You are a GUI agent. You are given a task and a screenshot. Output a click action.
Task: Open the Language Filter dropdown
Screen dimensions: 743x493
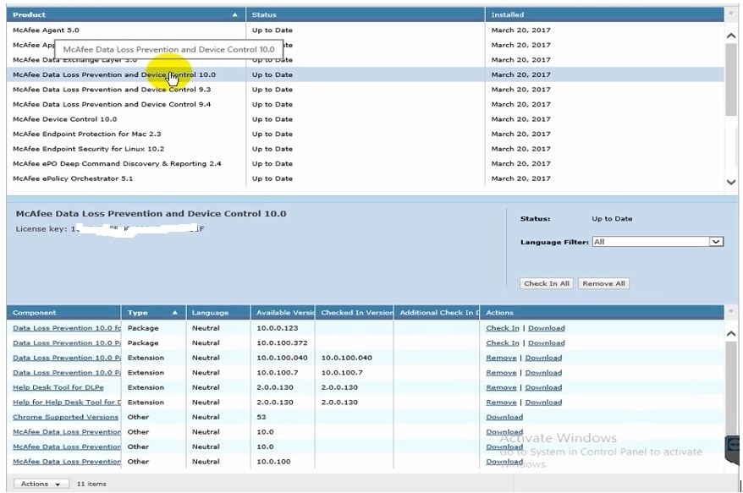pos(716,242)
